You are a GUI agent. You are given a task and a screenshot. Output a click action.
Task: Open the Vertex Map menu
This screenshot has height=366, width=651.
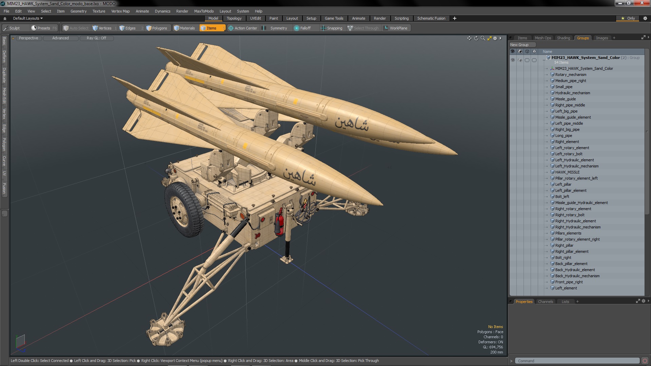(120, 11)
